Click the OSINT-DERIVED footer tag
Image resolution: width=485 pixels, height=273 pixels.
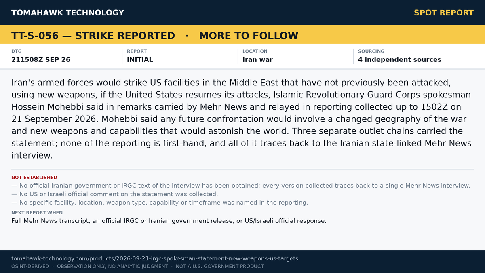coord(30,267)
